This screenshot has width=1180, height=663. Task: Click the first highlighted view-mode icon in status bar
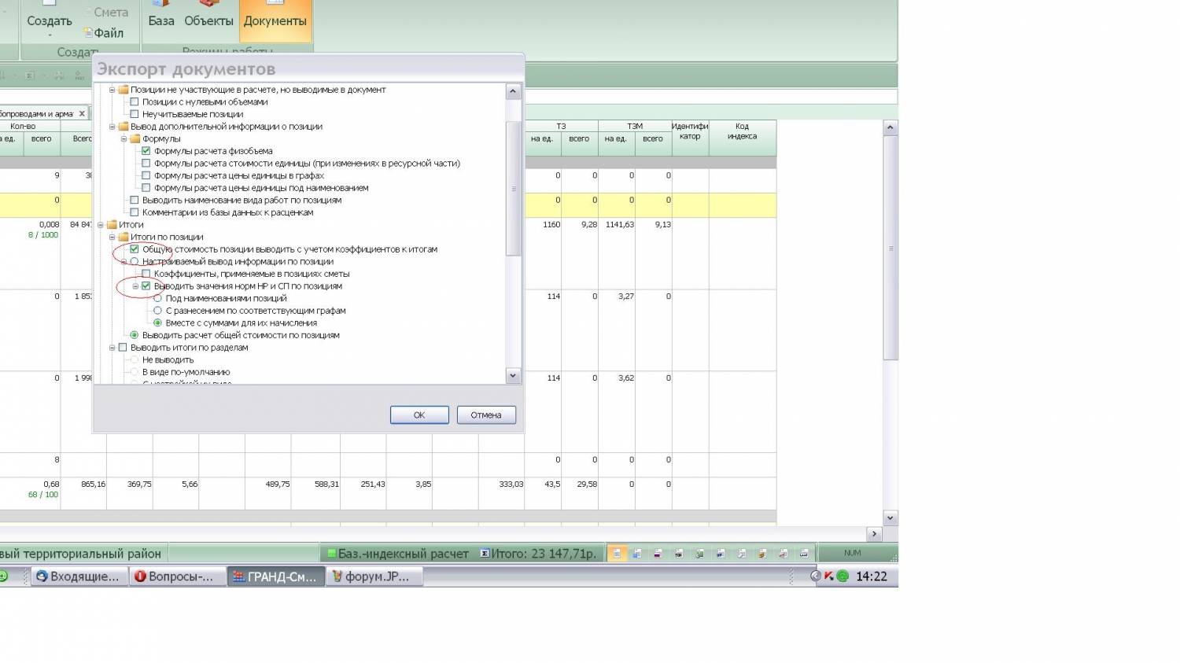(617, 554)
